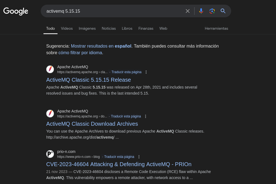Clear the search box with the X icon

tap(188, 11)
